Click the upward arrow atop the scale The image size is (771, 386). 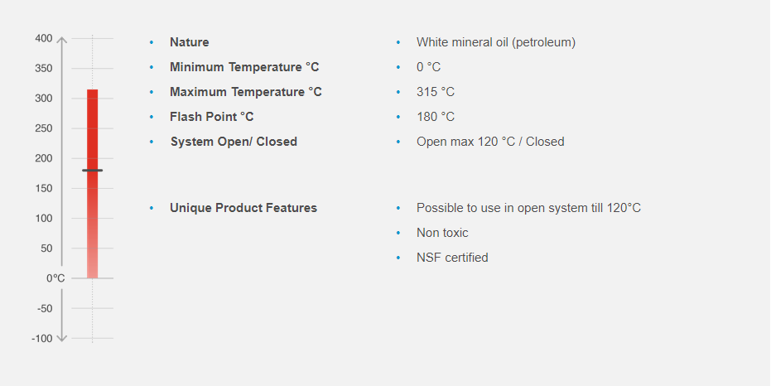[63, 41]
